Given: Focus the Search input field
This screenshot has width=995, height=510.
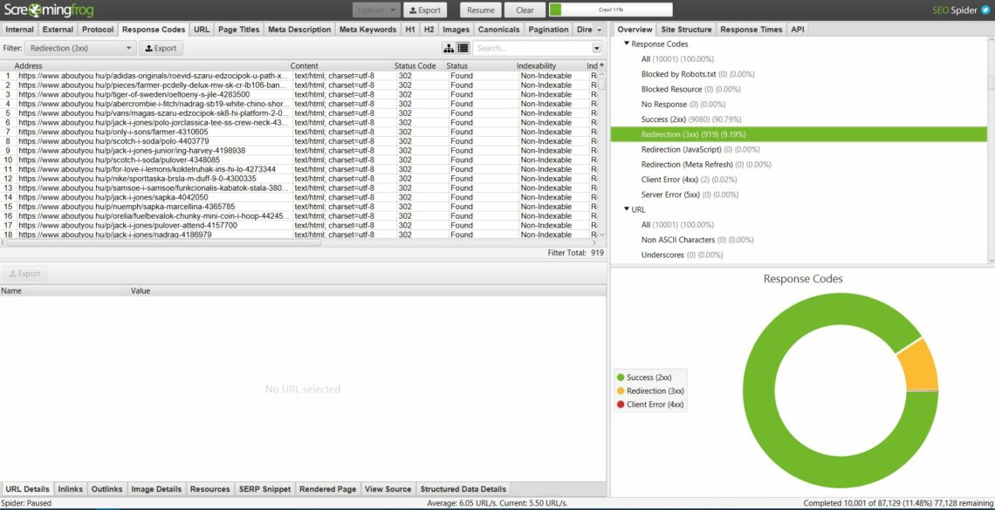Looking at the screenshot, I should coord(532,48).
